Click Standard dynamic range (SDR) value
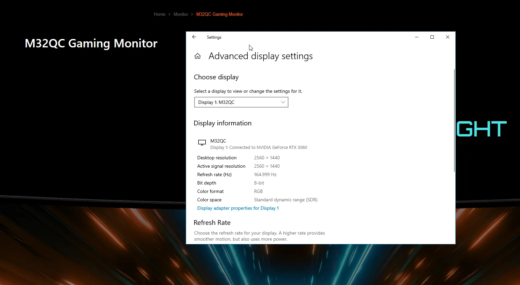Viewport: 520px width, 285px height. click(x=286, y=200)
